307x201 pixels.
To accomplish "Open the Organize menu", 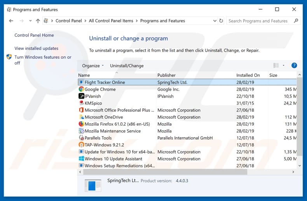I will (x=93, y=66).
